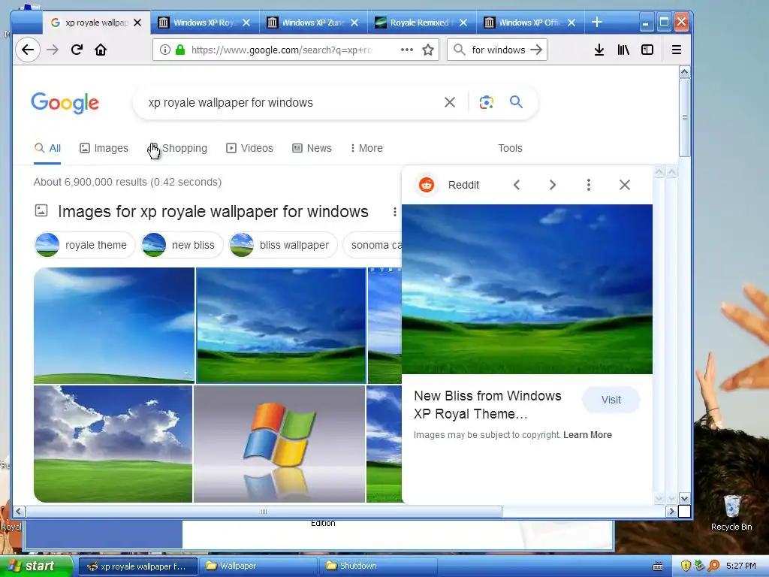
Task: Click the Google logo
Action: click(65, 103)
